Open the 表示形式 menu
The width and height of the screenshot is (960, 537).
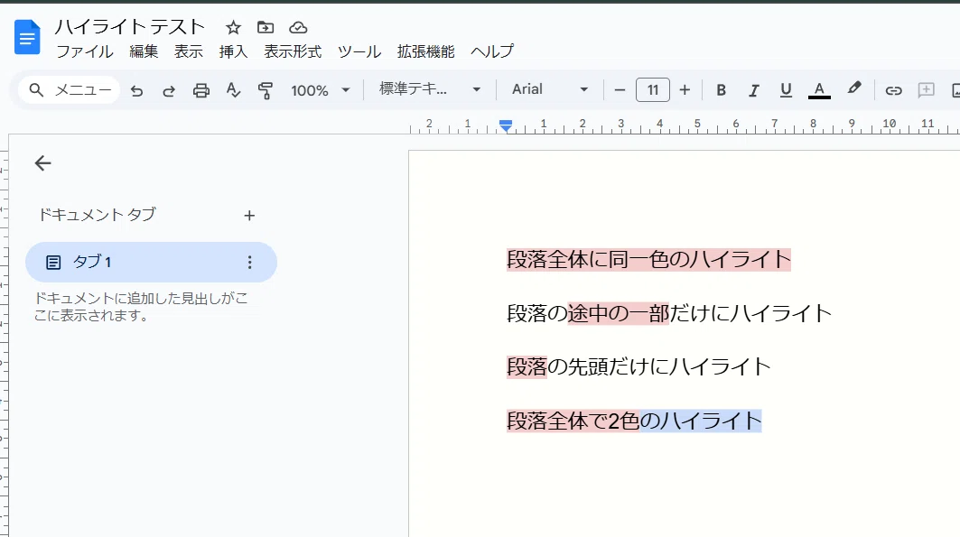293,52
